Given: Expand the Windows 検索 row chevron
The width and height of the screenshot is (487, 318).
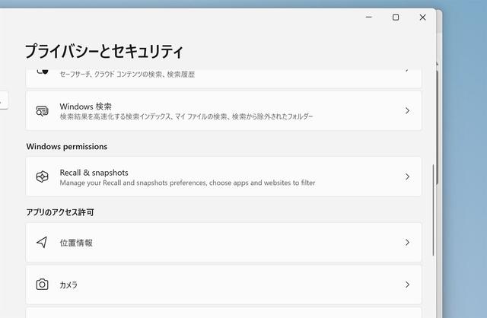Looking at the screenshot, I should (x=407, y=110).
